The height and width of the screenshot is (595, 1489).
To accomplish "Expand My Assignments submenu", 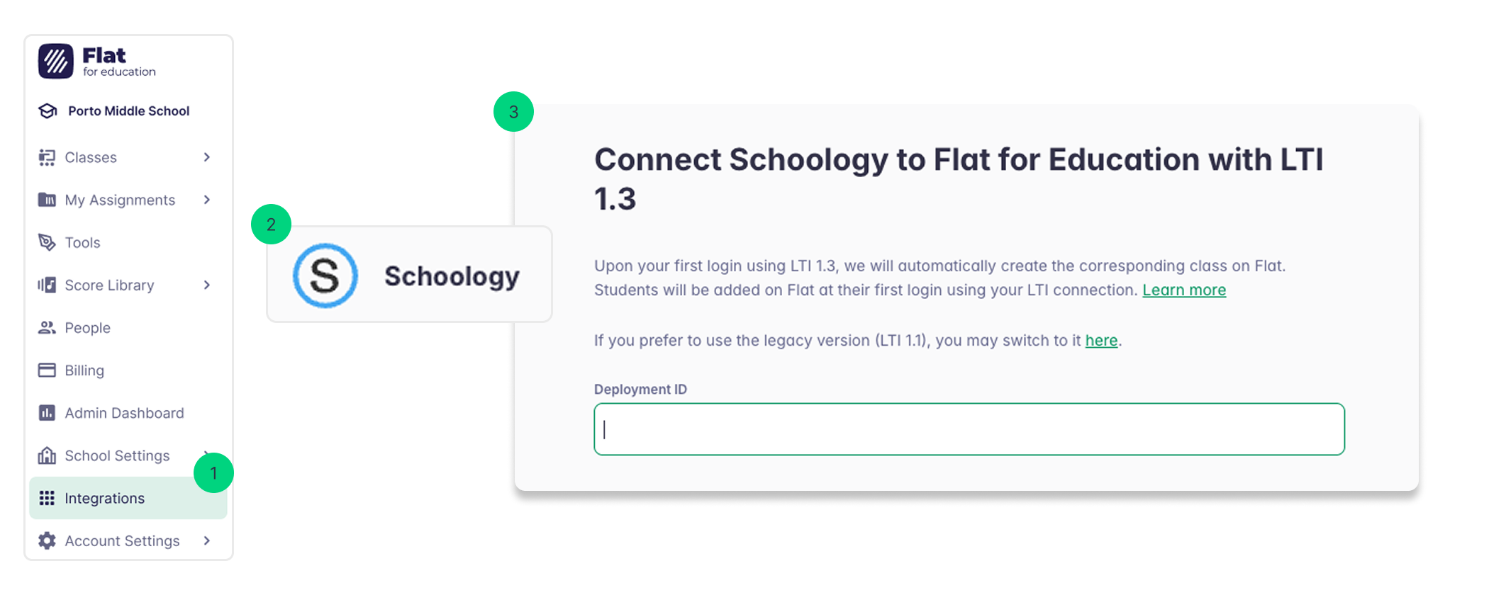I will point(207,200).
